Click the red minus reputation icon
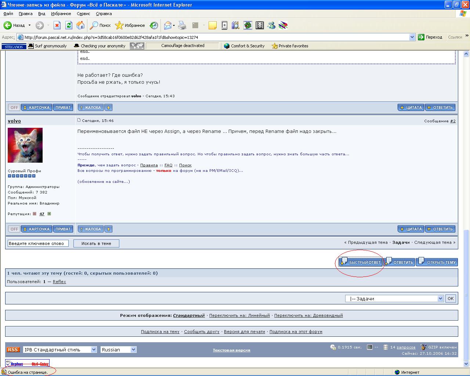This screenshot has height=376, width=470. pos(35,214)
